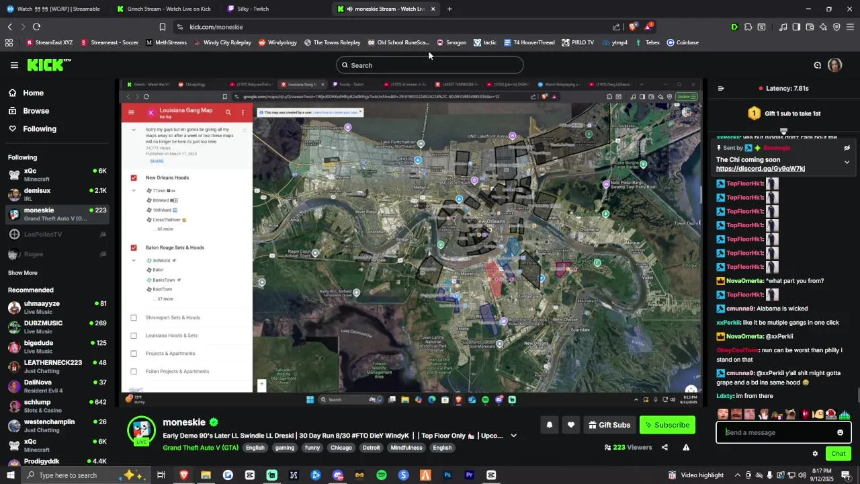Open the pinned discord.gg link
The width and height of the screenshot is (860, 484).
pos(760,169)
